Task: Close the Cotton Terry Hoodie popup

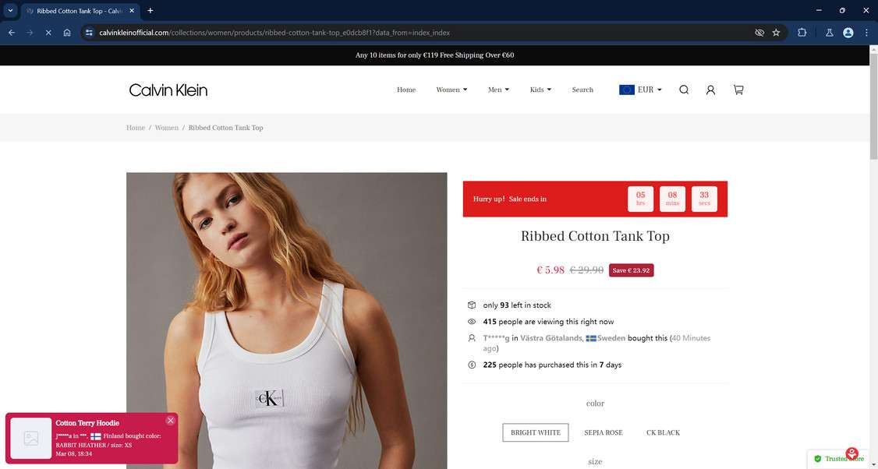Action: [x=170, y=421]
